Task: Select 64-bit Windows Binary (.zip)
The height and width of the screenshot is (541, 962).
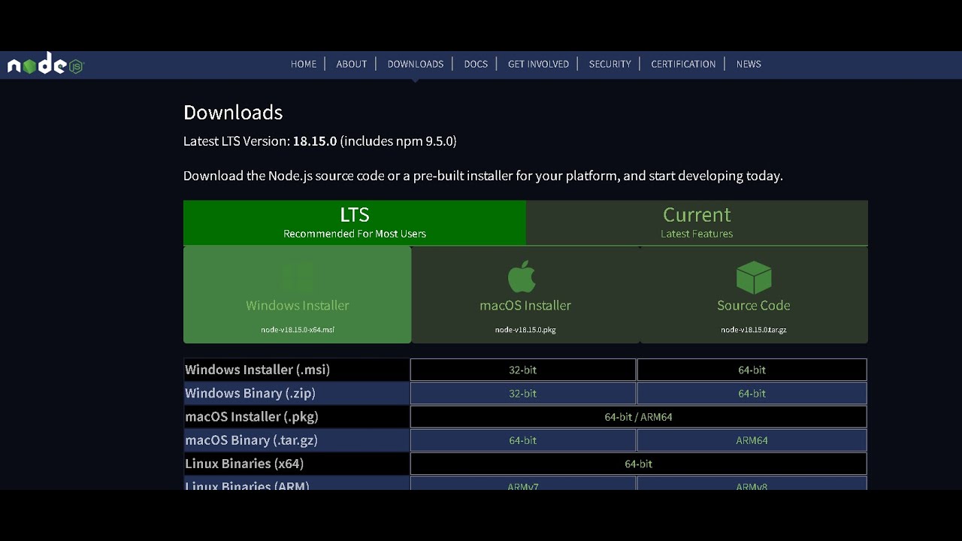Action: [x=752, y=393]
